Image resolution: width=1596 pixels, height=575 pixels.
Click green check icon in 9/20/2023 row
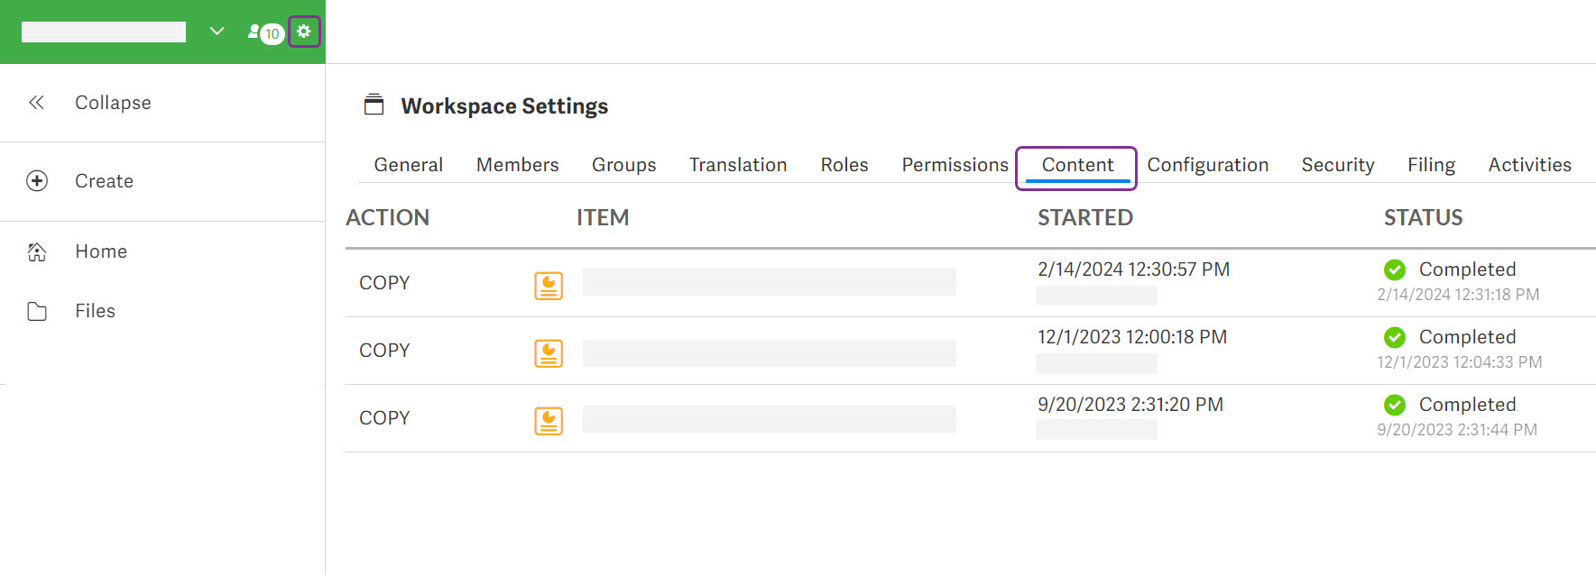coord(1395,405)
